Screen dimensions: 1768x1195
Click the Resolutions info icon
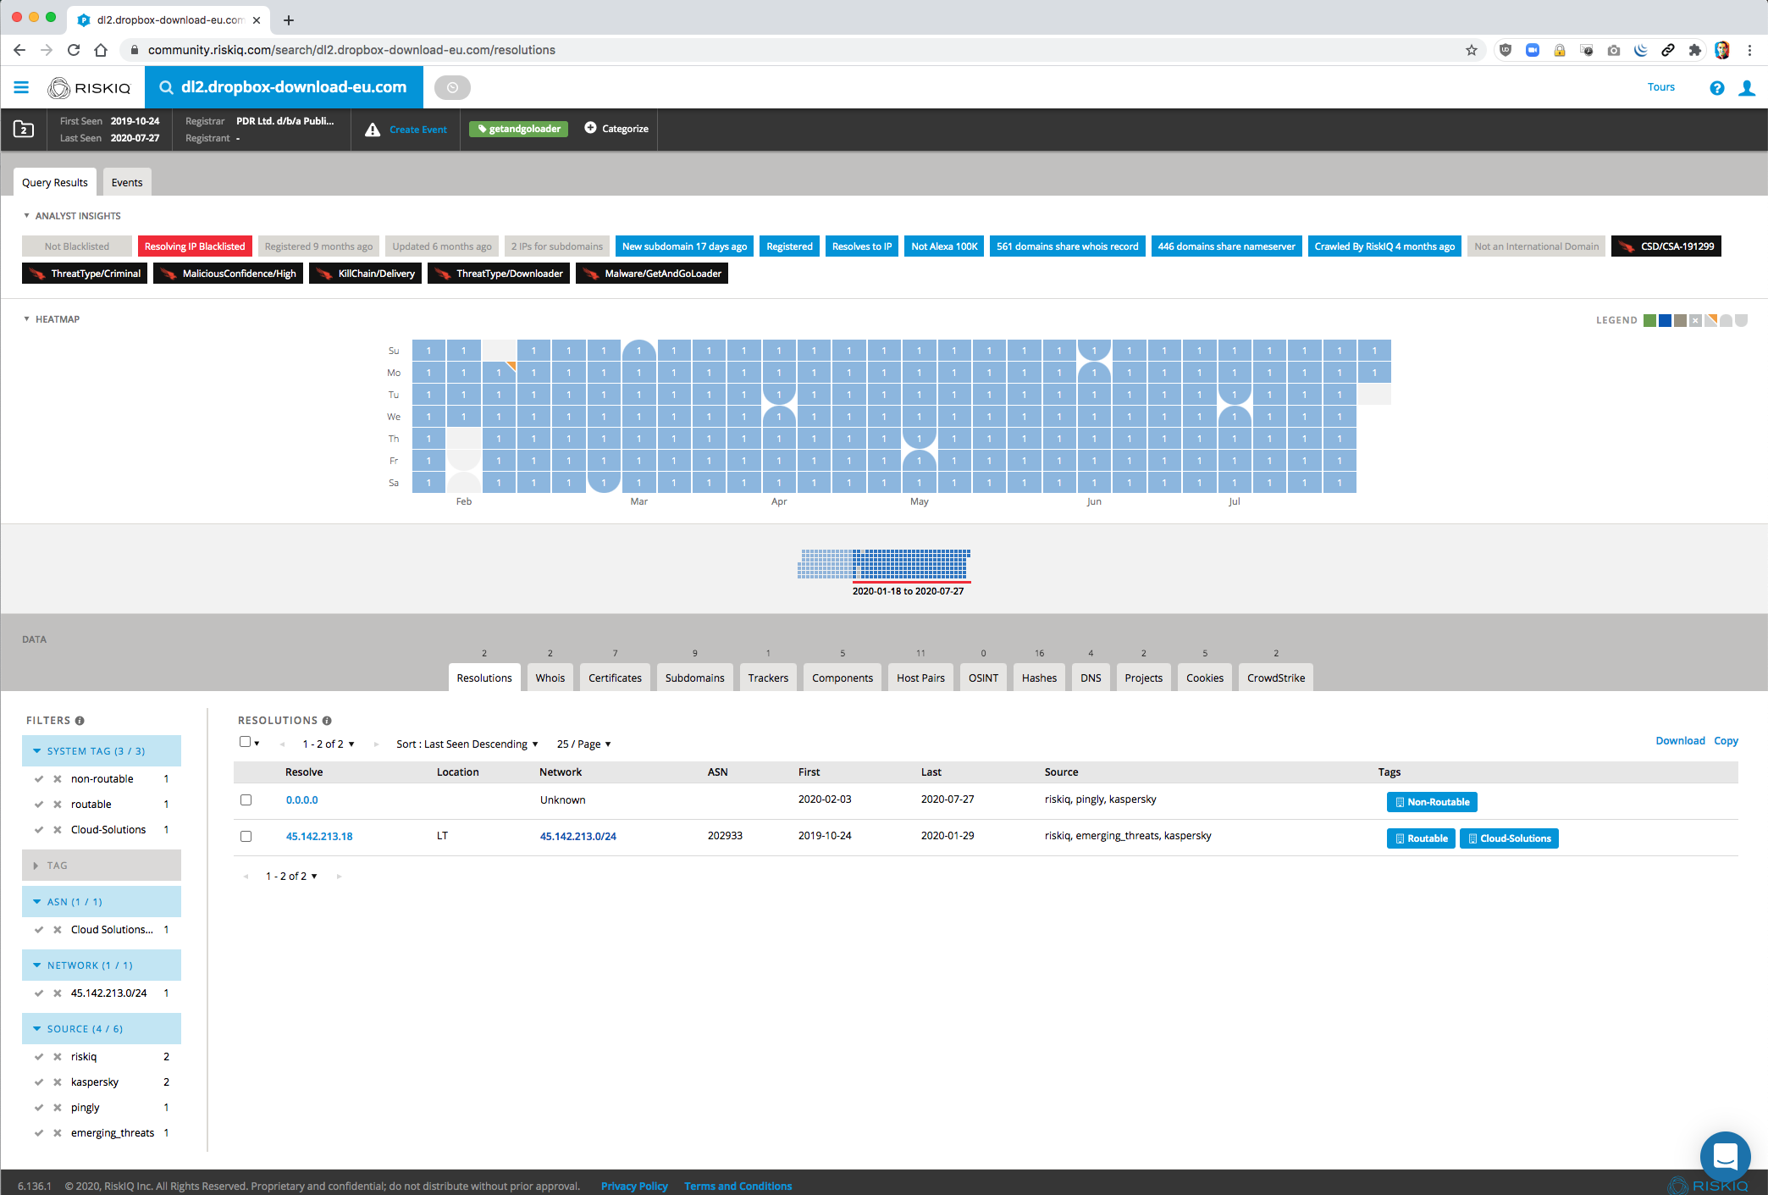coord(327,721)
